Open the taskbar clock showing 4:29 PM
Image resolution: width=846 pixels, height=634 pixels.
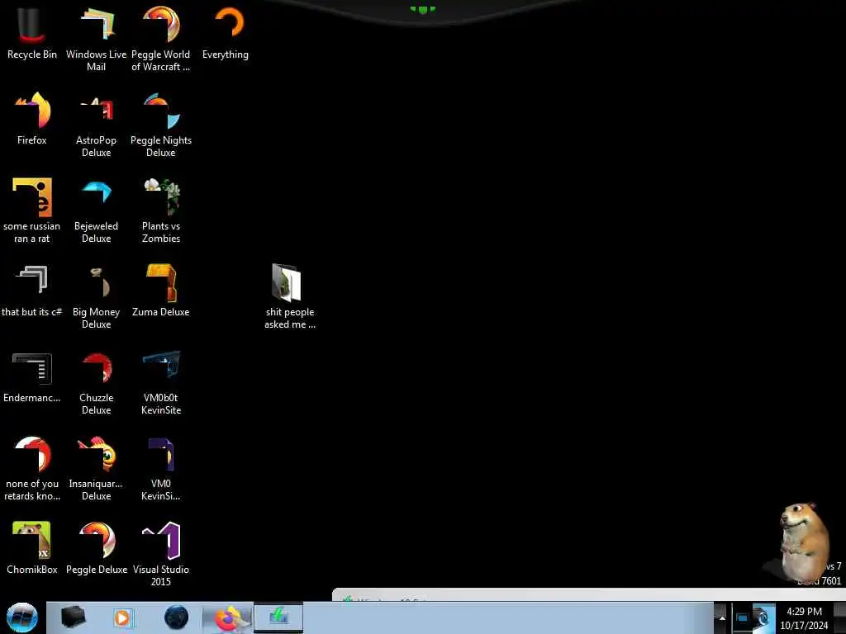point(804,618)
